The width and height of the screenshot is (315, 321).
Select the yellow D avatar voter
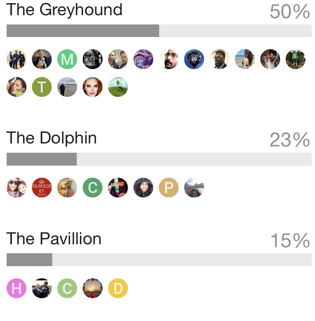[x=118, y=288]
